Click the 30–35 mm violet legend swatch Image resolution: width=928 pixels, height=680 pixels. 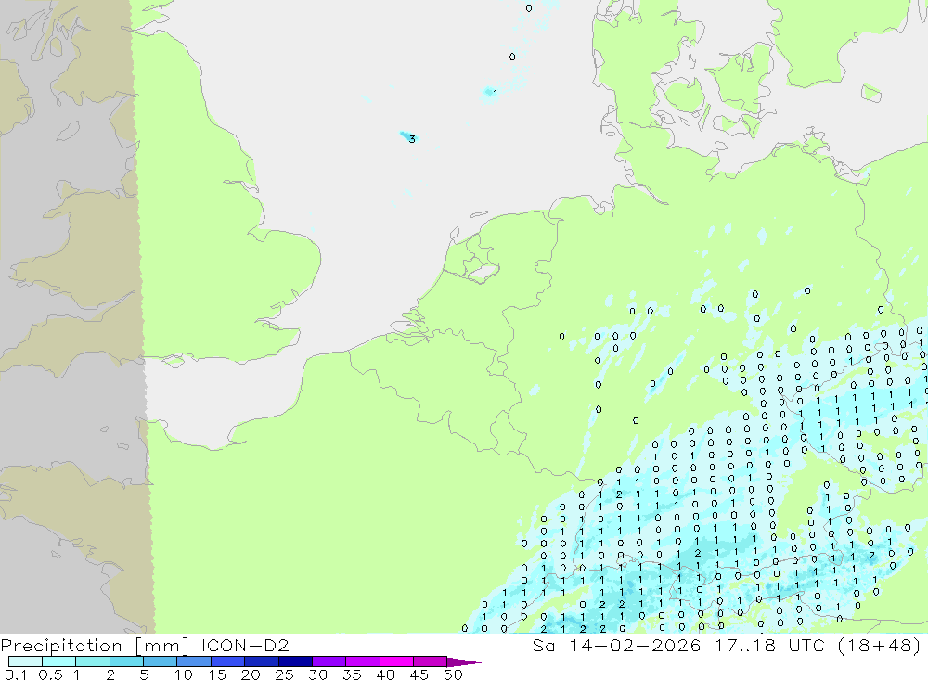pos(329,661)
